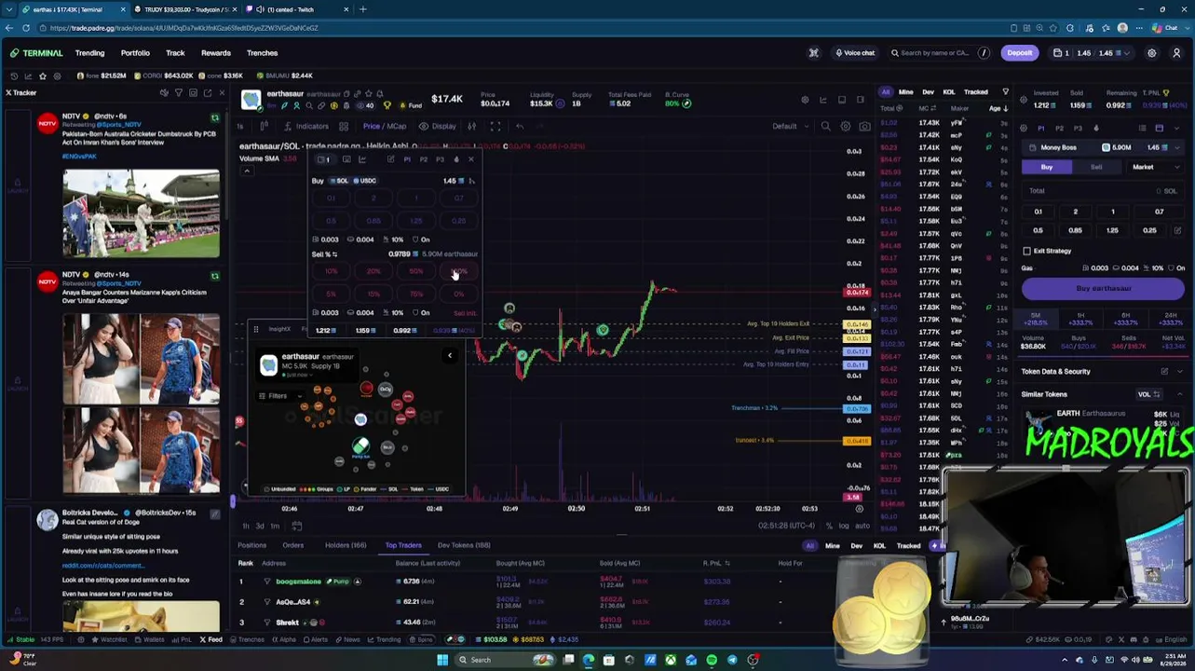Open the Trenches page
1195x671 pixels.
click(x=262, y=53)
